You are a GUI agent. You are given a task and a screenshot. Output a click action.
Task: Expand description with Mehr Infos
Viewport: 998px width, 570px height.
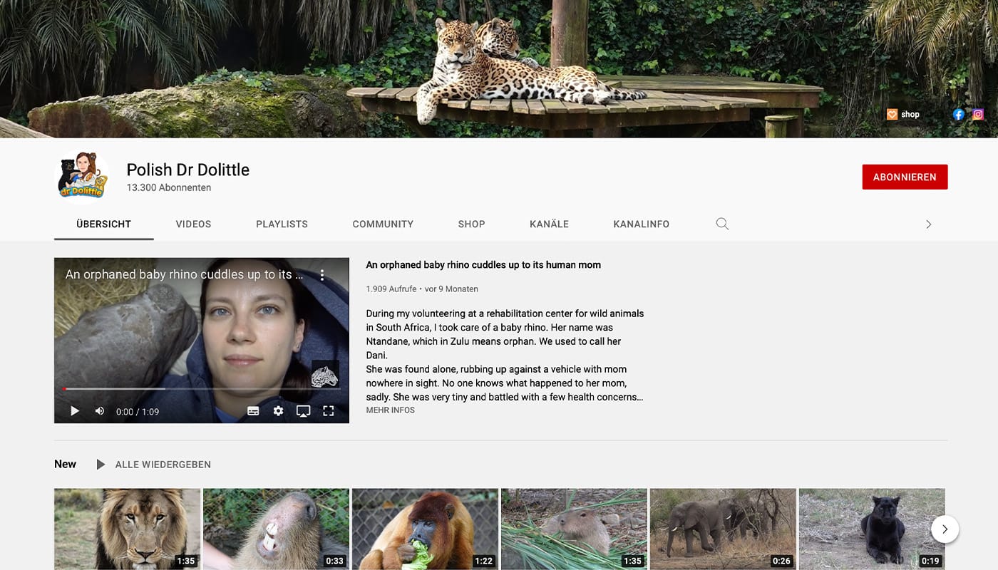click(390, 410)
